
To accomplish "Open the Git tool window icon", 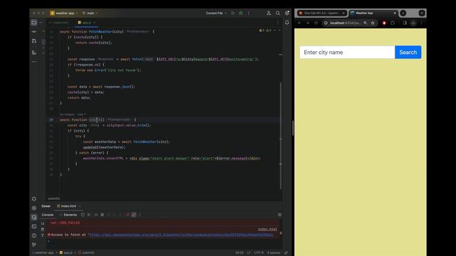I will pyautogui.click(x=34, y=245).
